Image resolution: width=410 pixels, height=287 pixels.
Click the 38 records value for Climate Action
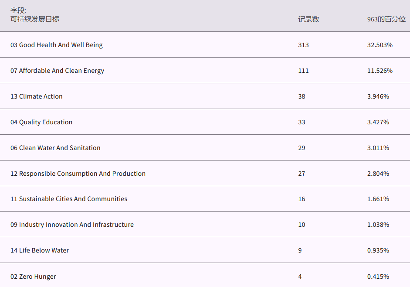302,96
